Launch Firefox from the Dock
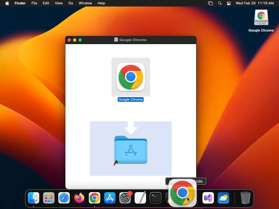The height and width of the screenshot is (209, 279). (x=79, y=198)
